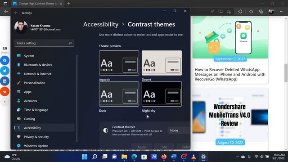Click the Find a setting search field

tap(44, 43)
